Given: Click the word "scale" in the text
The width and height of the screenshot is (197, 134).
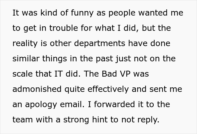Looking at the screenshot, I should click(21, 74).
